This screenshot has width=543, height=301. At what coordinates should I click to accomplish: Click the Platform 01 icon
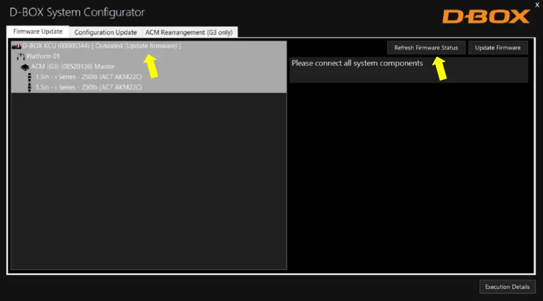21,56
